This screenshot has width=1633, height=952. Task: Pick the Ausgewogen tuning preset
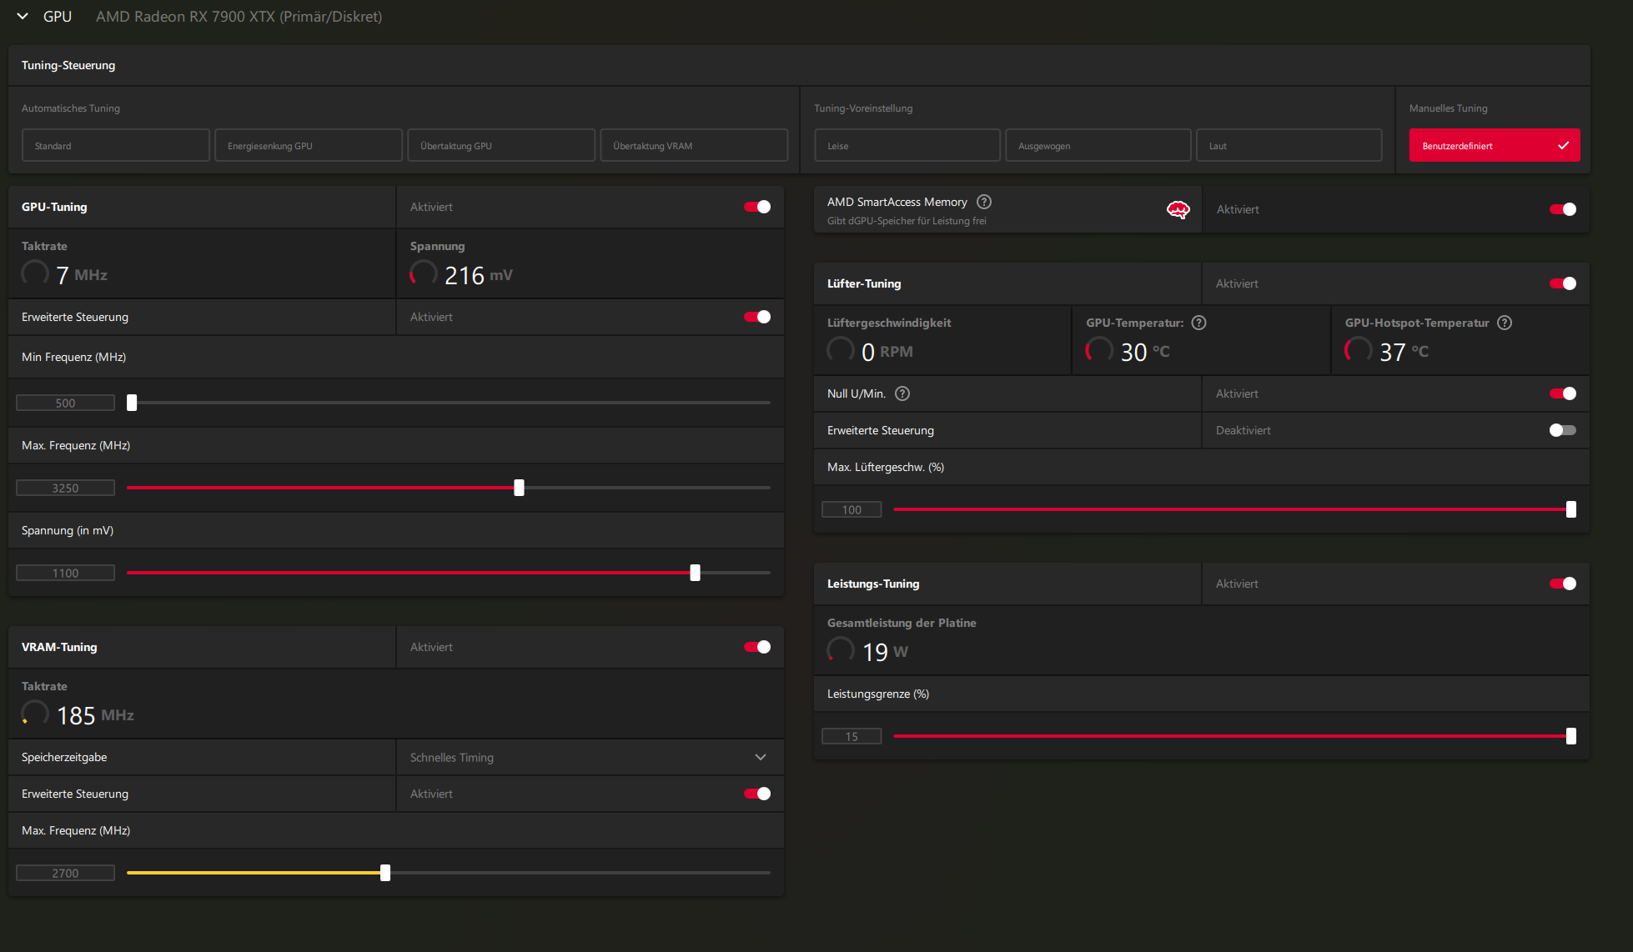click(1098, 146)
